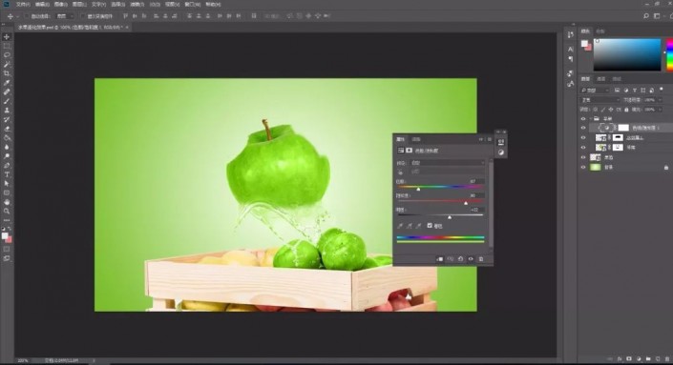
Task: Open the File menu
Action: [x=23, y=4]
